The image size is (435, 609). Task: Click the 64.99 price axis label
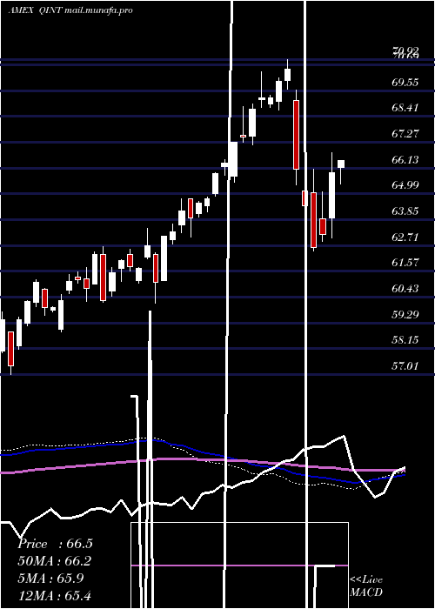point(405,184)
